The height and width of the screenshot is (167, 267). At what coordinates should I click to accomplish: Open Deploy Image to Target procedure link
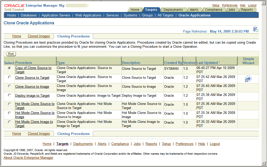(x=32, y=96)
